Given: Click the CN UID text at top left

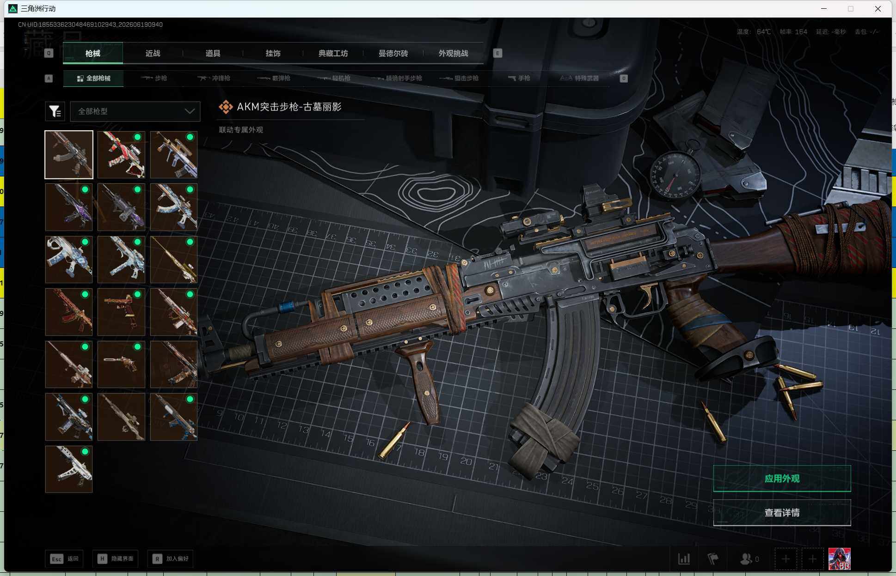Looking at the screenshot, I should [90, 24].
